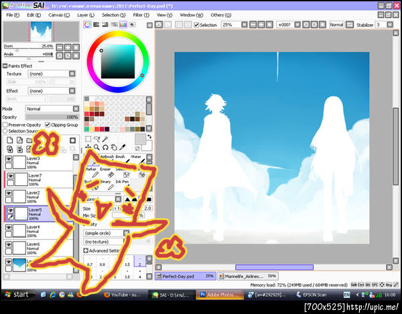This screenshot has height=314, width=402.
Task: Select the Selection Source radio button
Action: (5, 131)
